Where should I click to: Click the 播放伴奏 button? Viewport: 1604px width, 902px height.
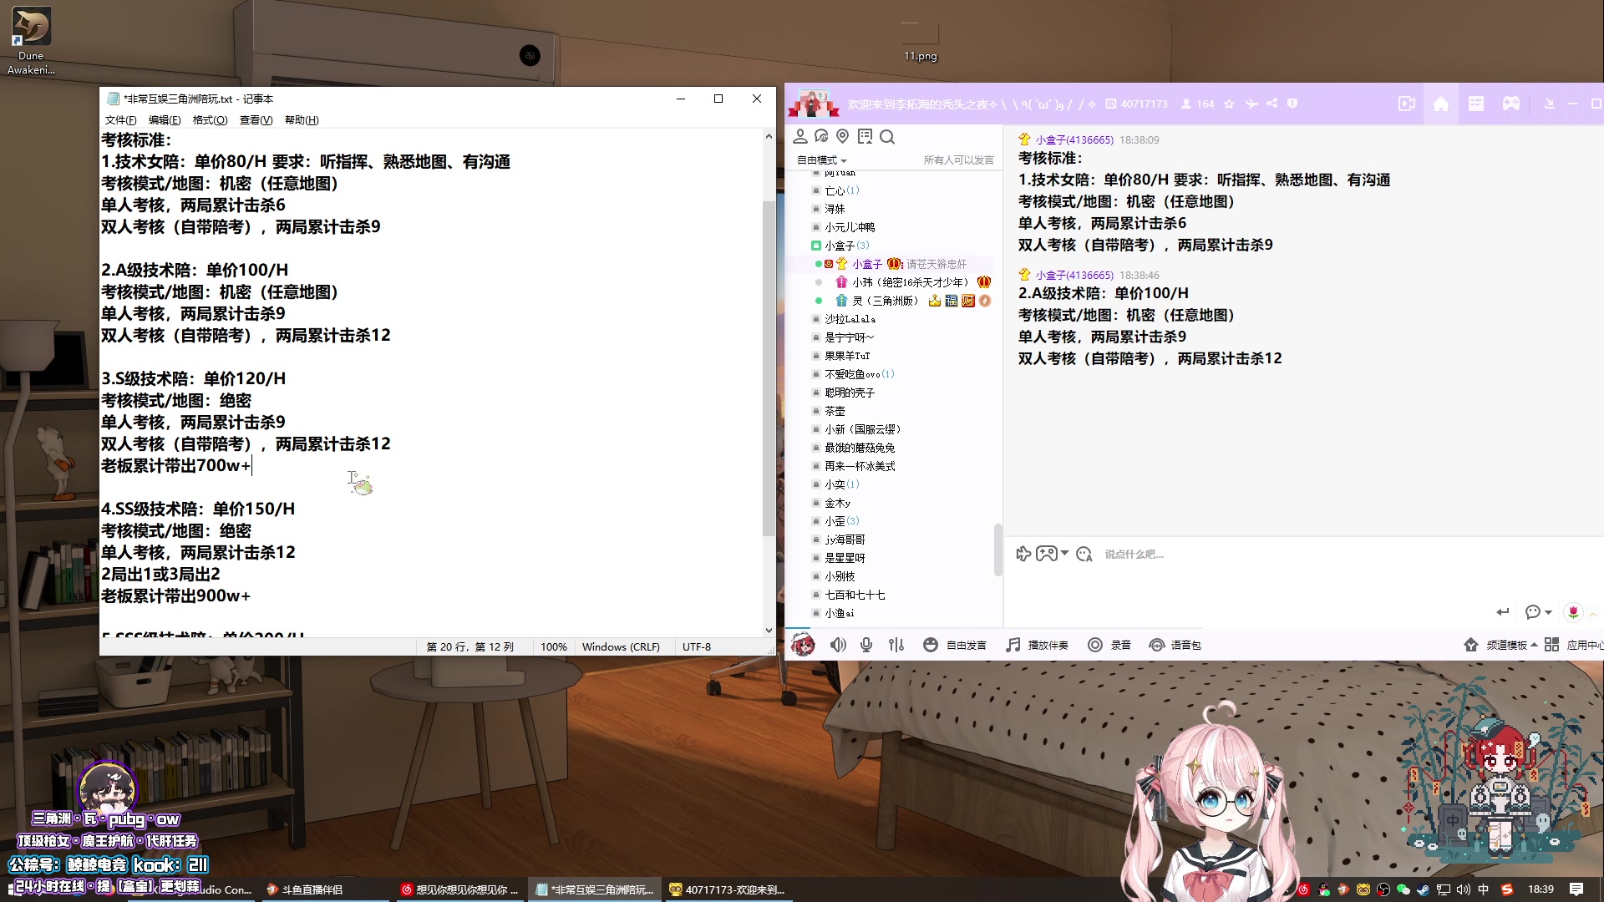(1038, 645)
